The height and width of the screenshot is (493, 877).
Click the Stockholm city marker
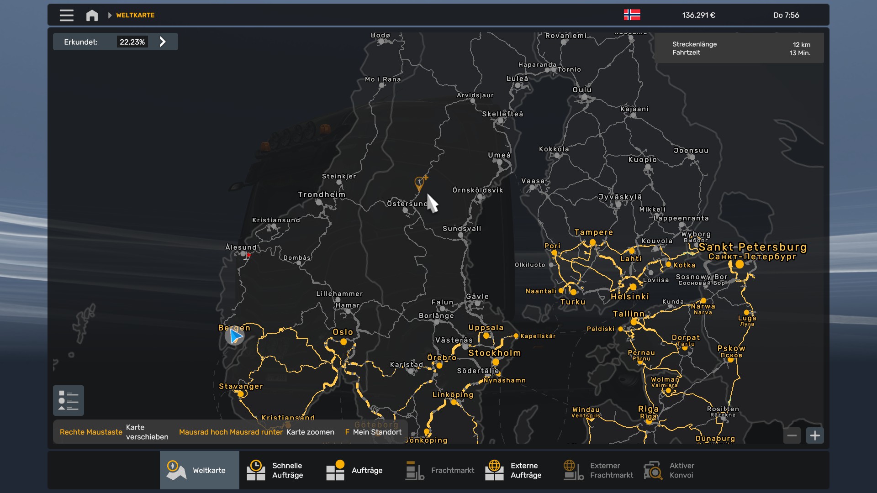(x=496, y=362)
